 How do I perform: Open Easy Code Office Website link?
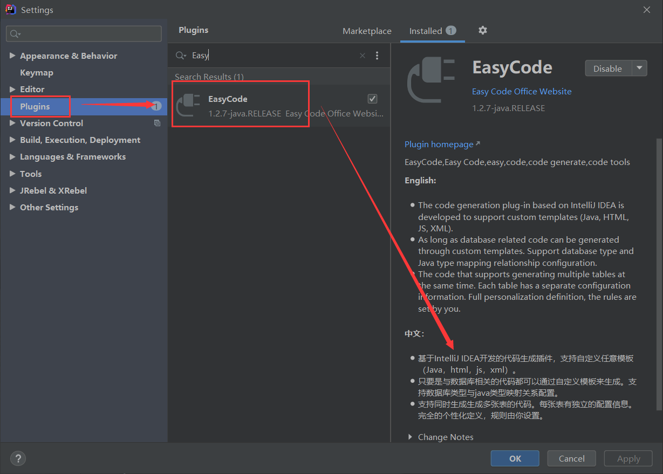coord(522,91)
